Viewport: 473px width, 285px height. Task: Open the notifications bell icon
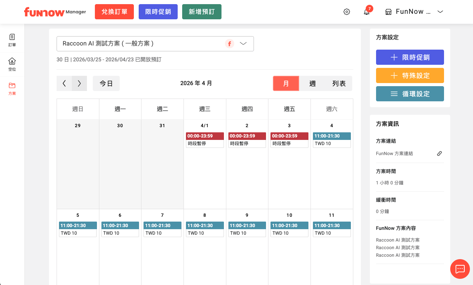(366, 12)
